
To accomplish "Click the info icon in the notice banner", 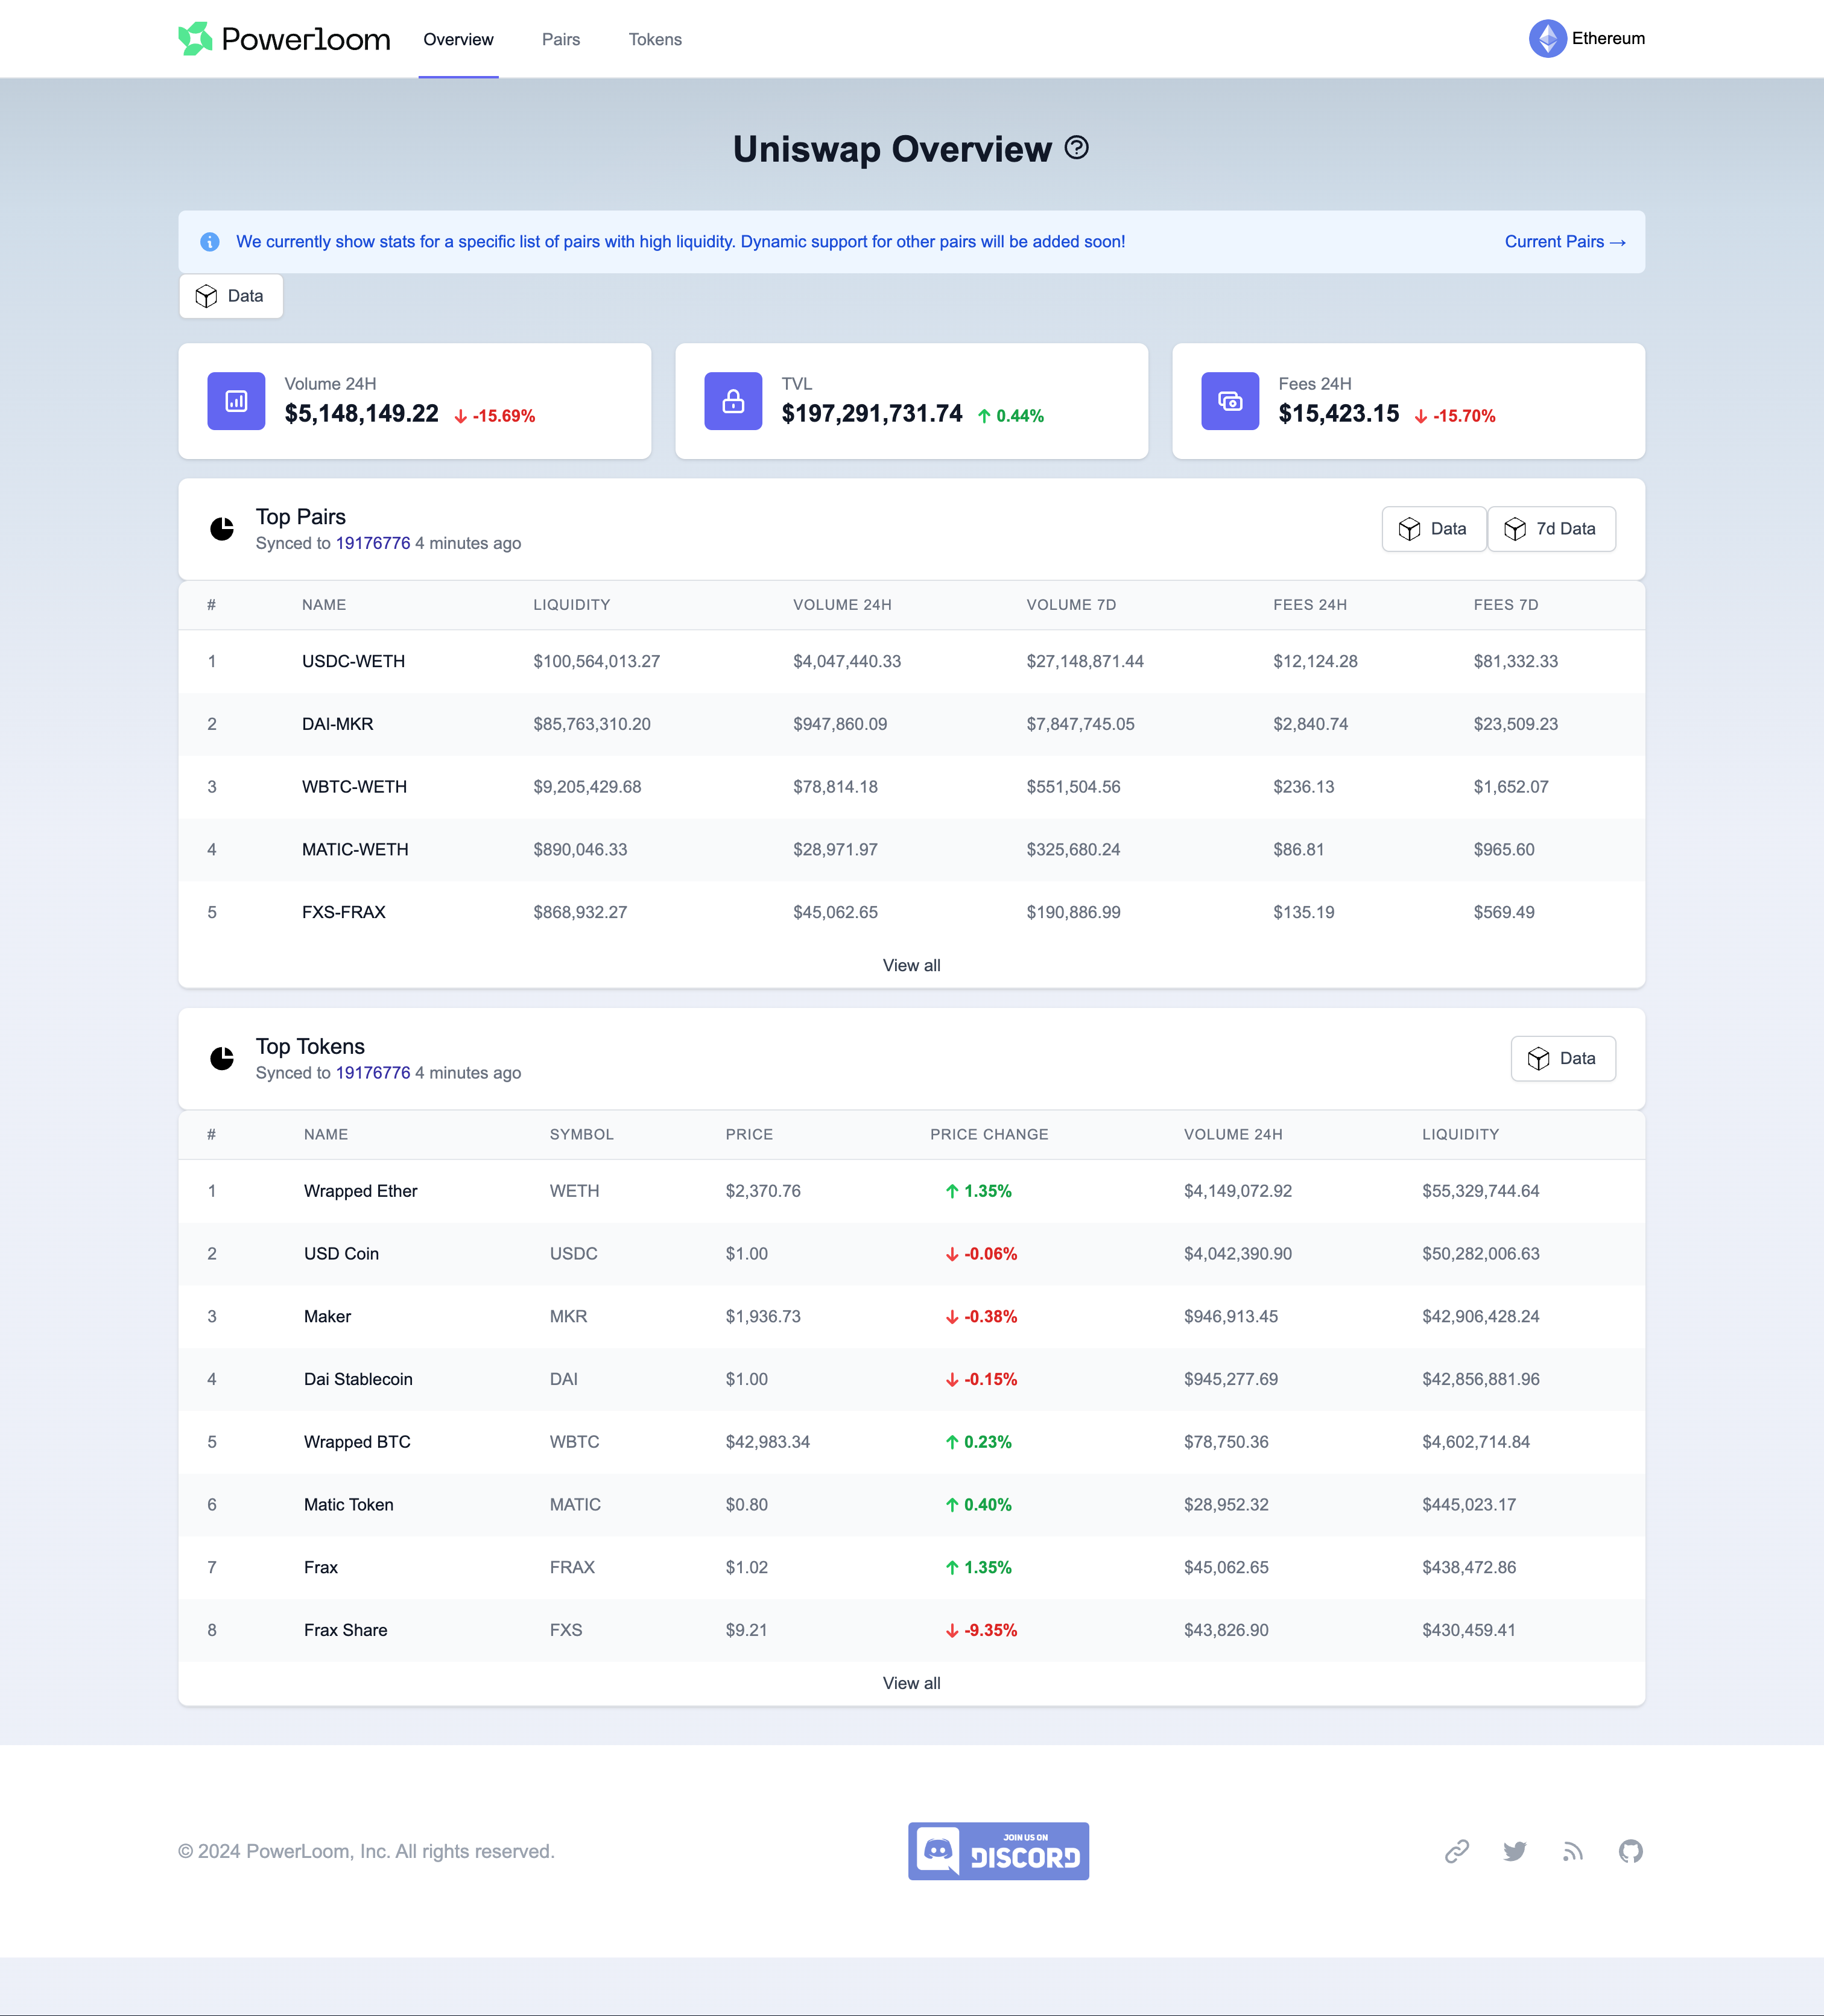I will tap(210, 242).
